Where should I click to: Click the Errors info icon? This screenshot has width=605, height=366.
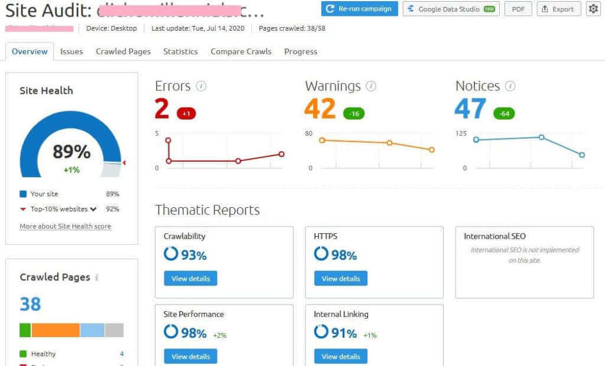click(x=201, y=86)
